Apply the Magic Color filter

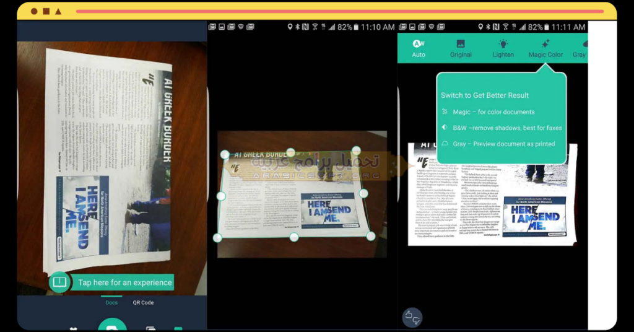coord(545,48)
